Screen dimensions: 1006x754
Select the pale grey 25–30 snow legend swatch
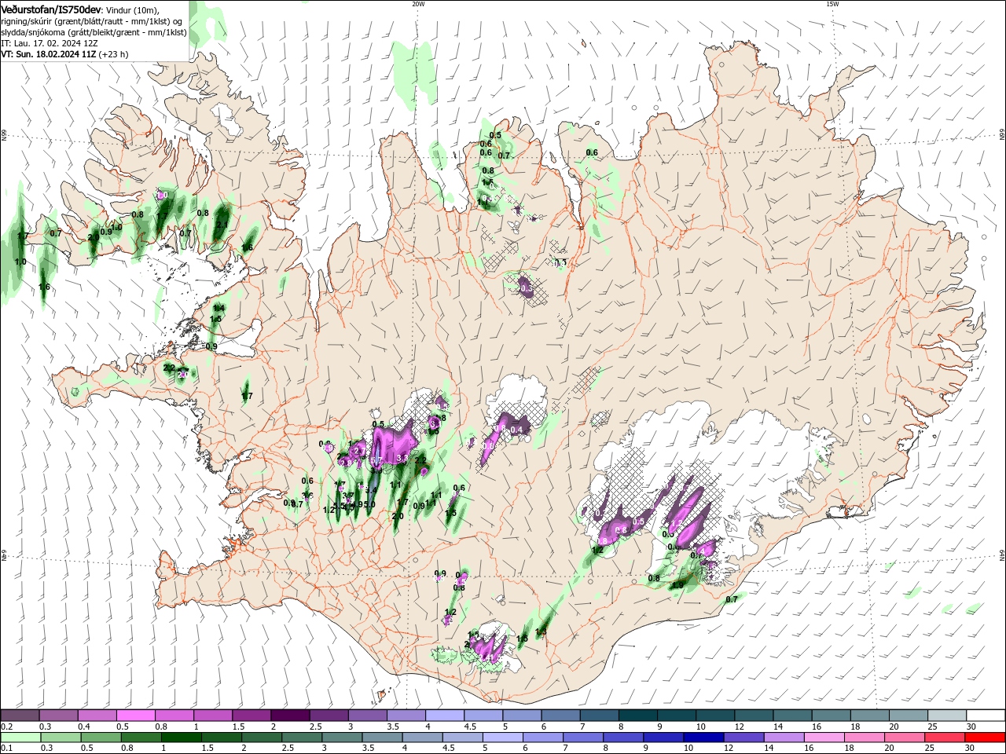pyautogui.click(x=946, y=716)
